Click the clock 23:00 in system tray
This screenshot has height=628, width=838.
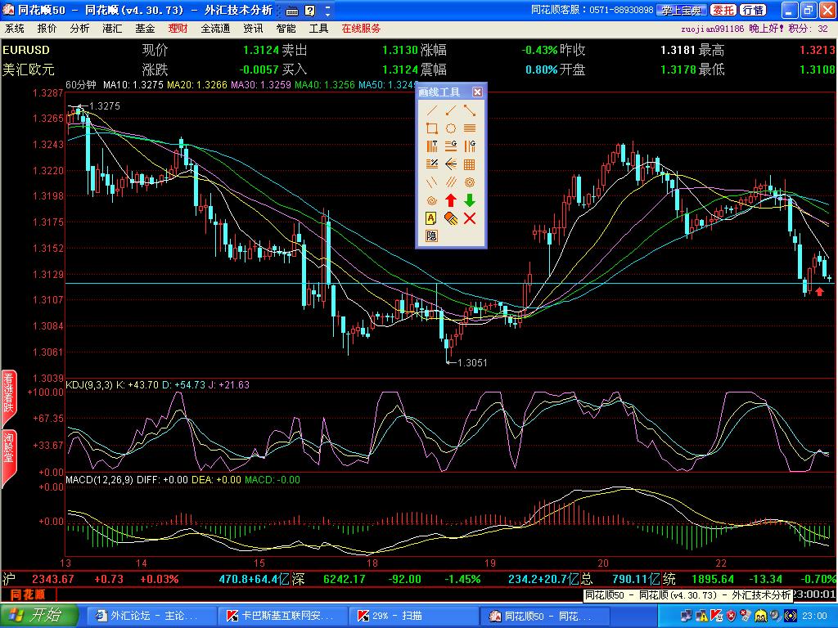[x=814, y=616]
